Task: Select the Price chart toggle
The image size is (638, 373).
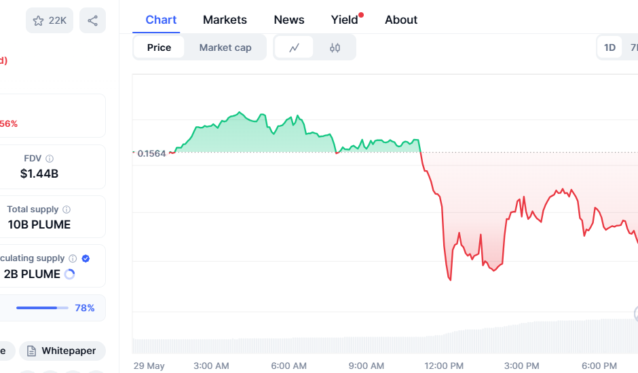Action: click(x=159, y=47)
